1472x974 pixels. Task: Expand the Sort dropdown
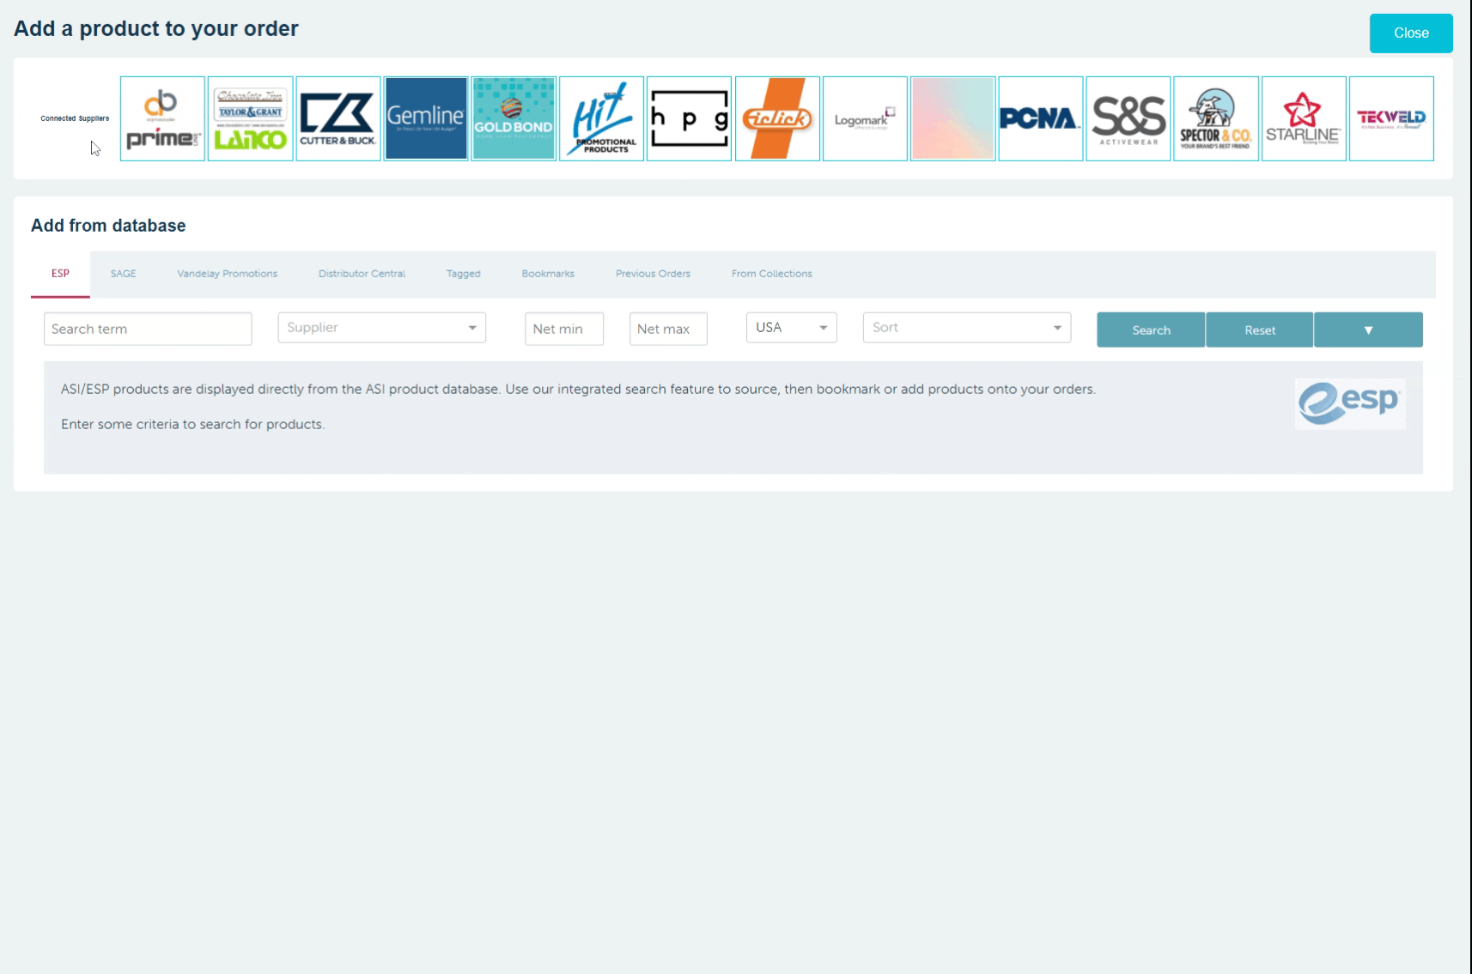coord(966,328)
